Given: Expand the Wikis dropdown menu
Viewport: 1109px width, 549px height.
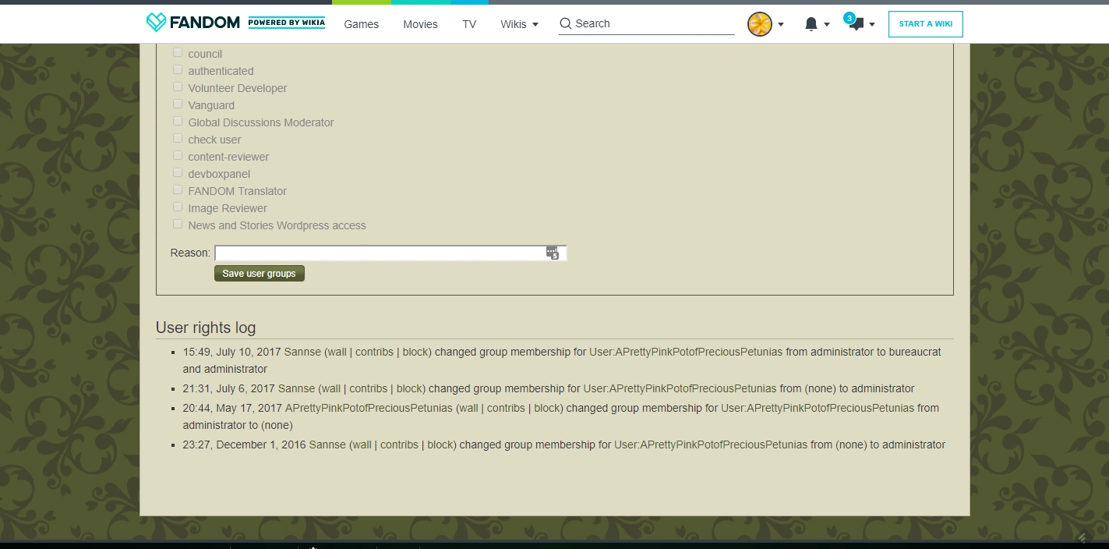Looking at the screenshot, I should [519, 24].
